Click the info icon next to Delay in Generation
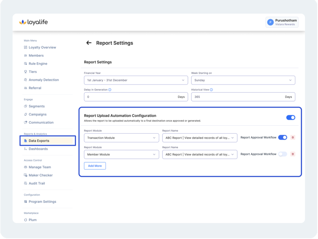Image resolution: width=318 pixels, height=239 pixels. [x=110, y=90]
